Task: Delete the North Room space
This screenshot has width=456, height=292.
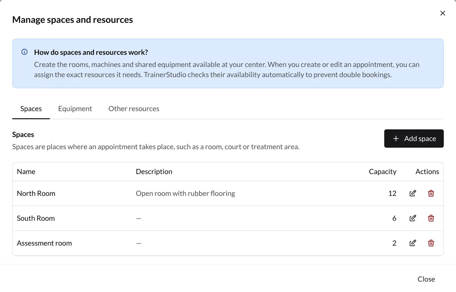Action: pos(431,193)
